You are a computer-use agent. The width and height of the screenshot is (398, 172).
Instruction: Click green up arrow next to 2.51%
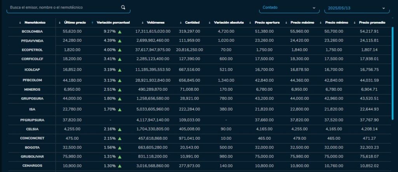(x=120, y=90)
